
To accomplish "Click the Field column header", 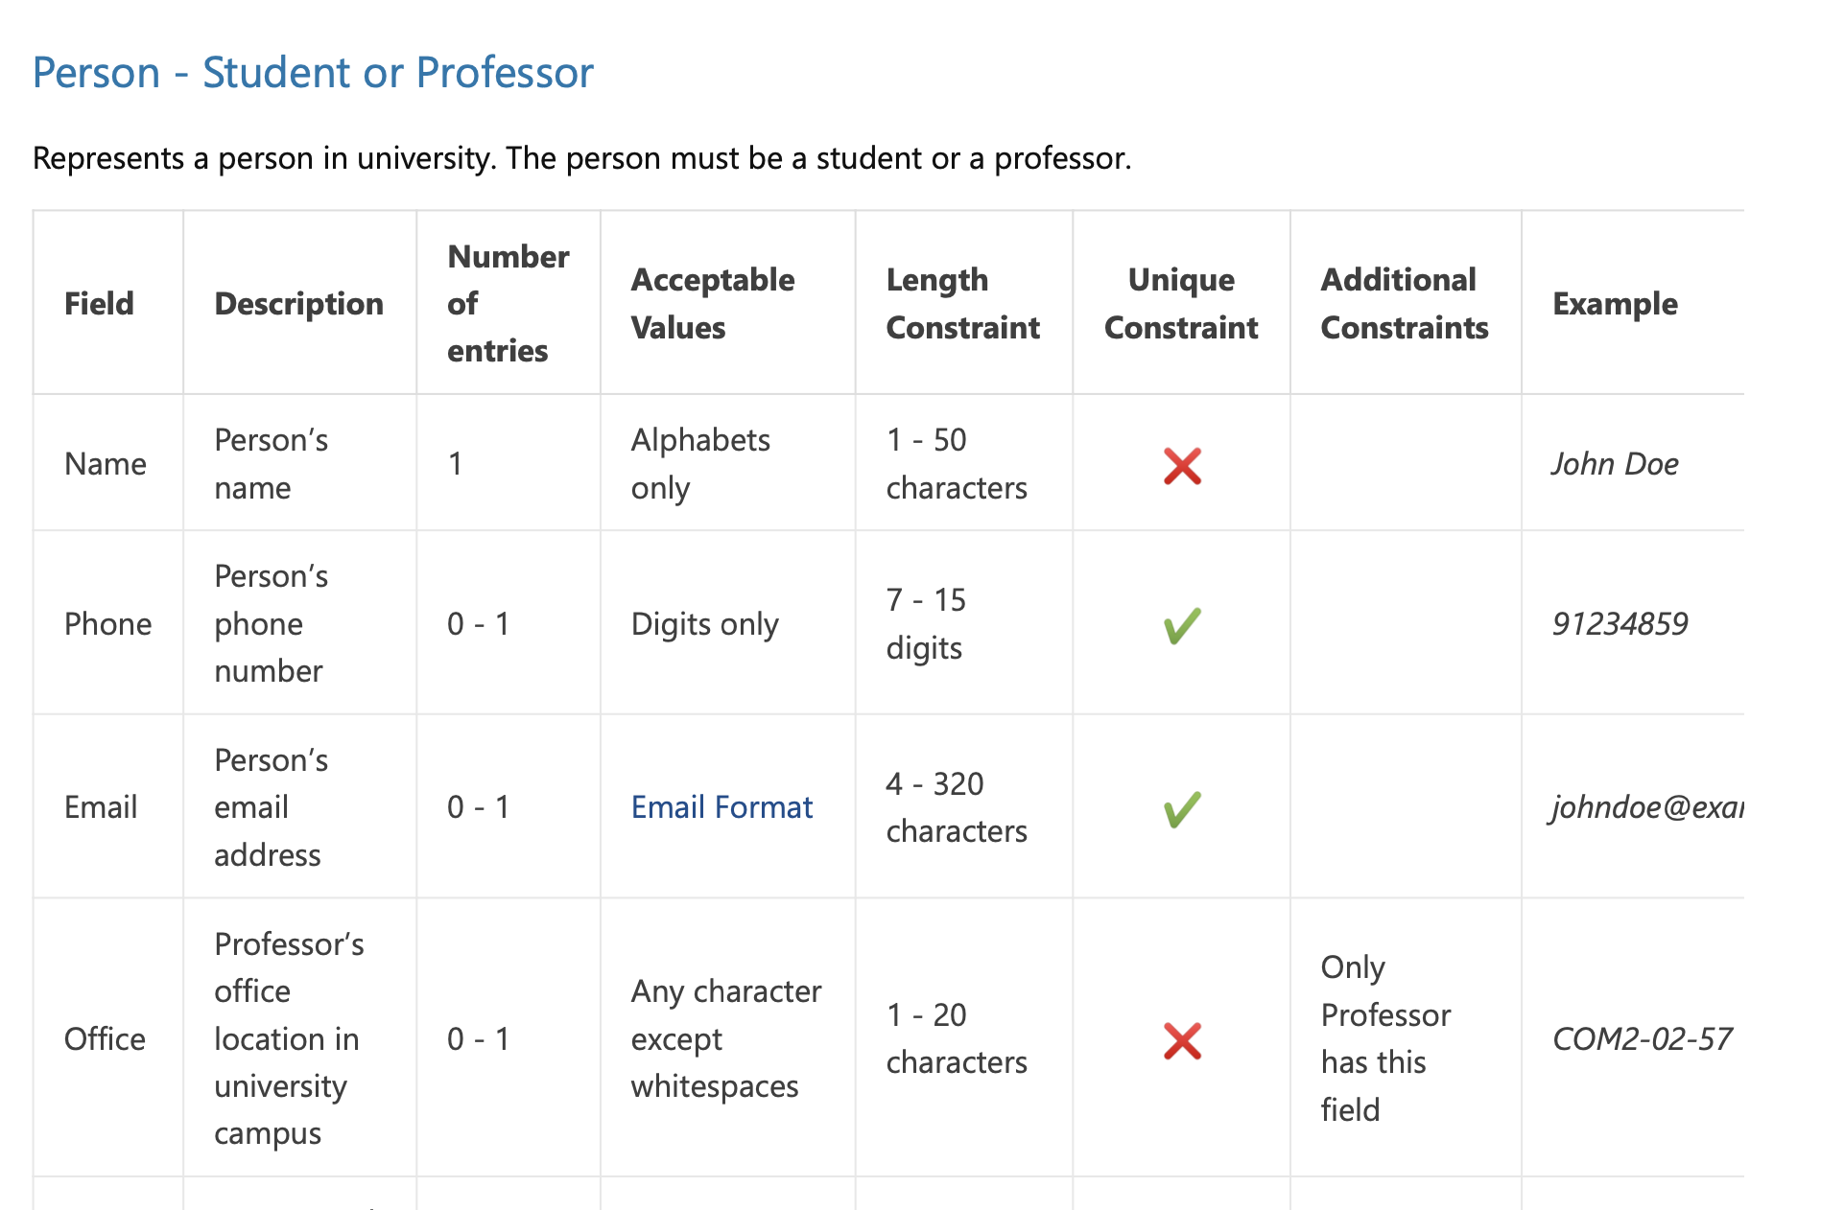I will coord(99,304).
